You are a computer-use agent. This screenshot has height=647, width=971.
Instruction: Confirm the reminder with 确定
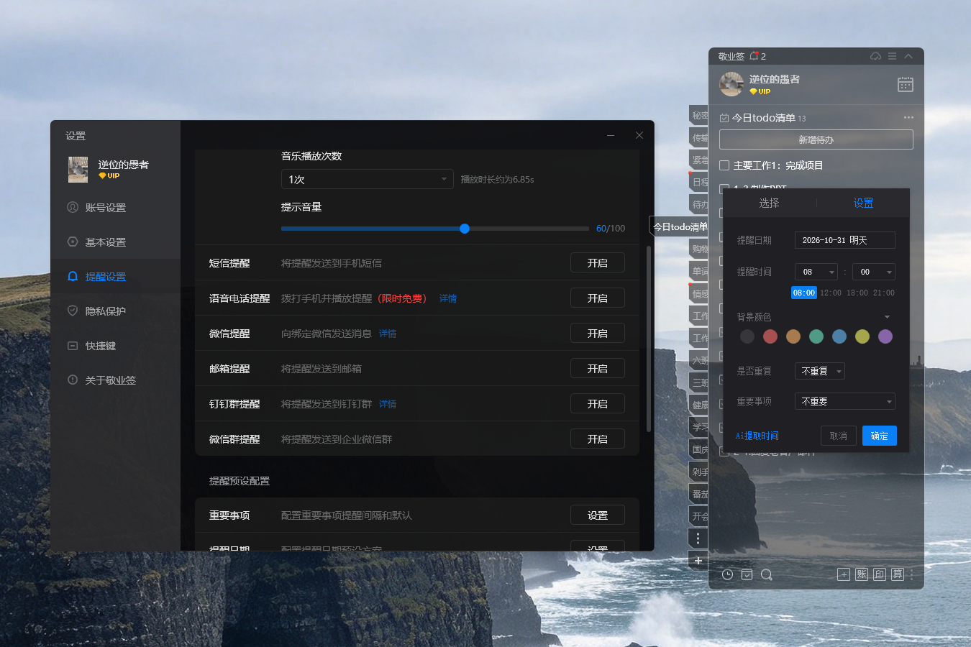pos(880,436)
